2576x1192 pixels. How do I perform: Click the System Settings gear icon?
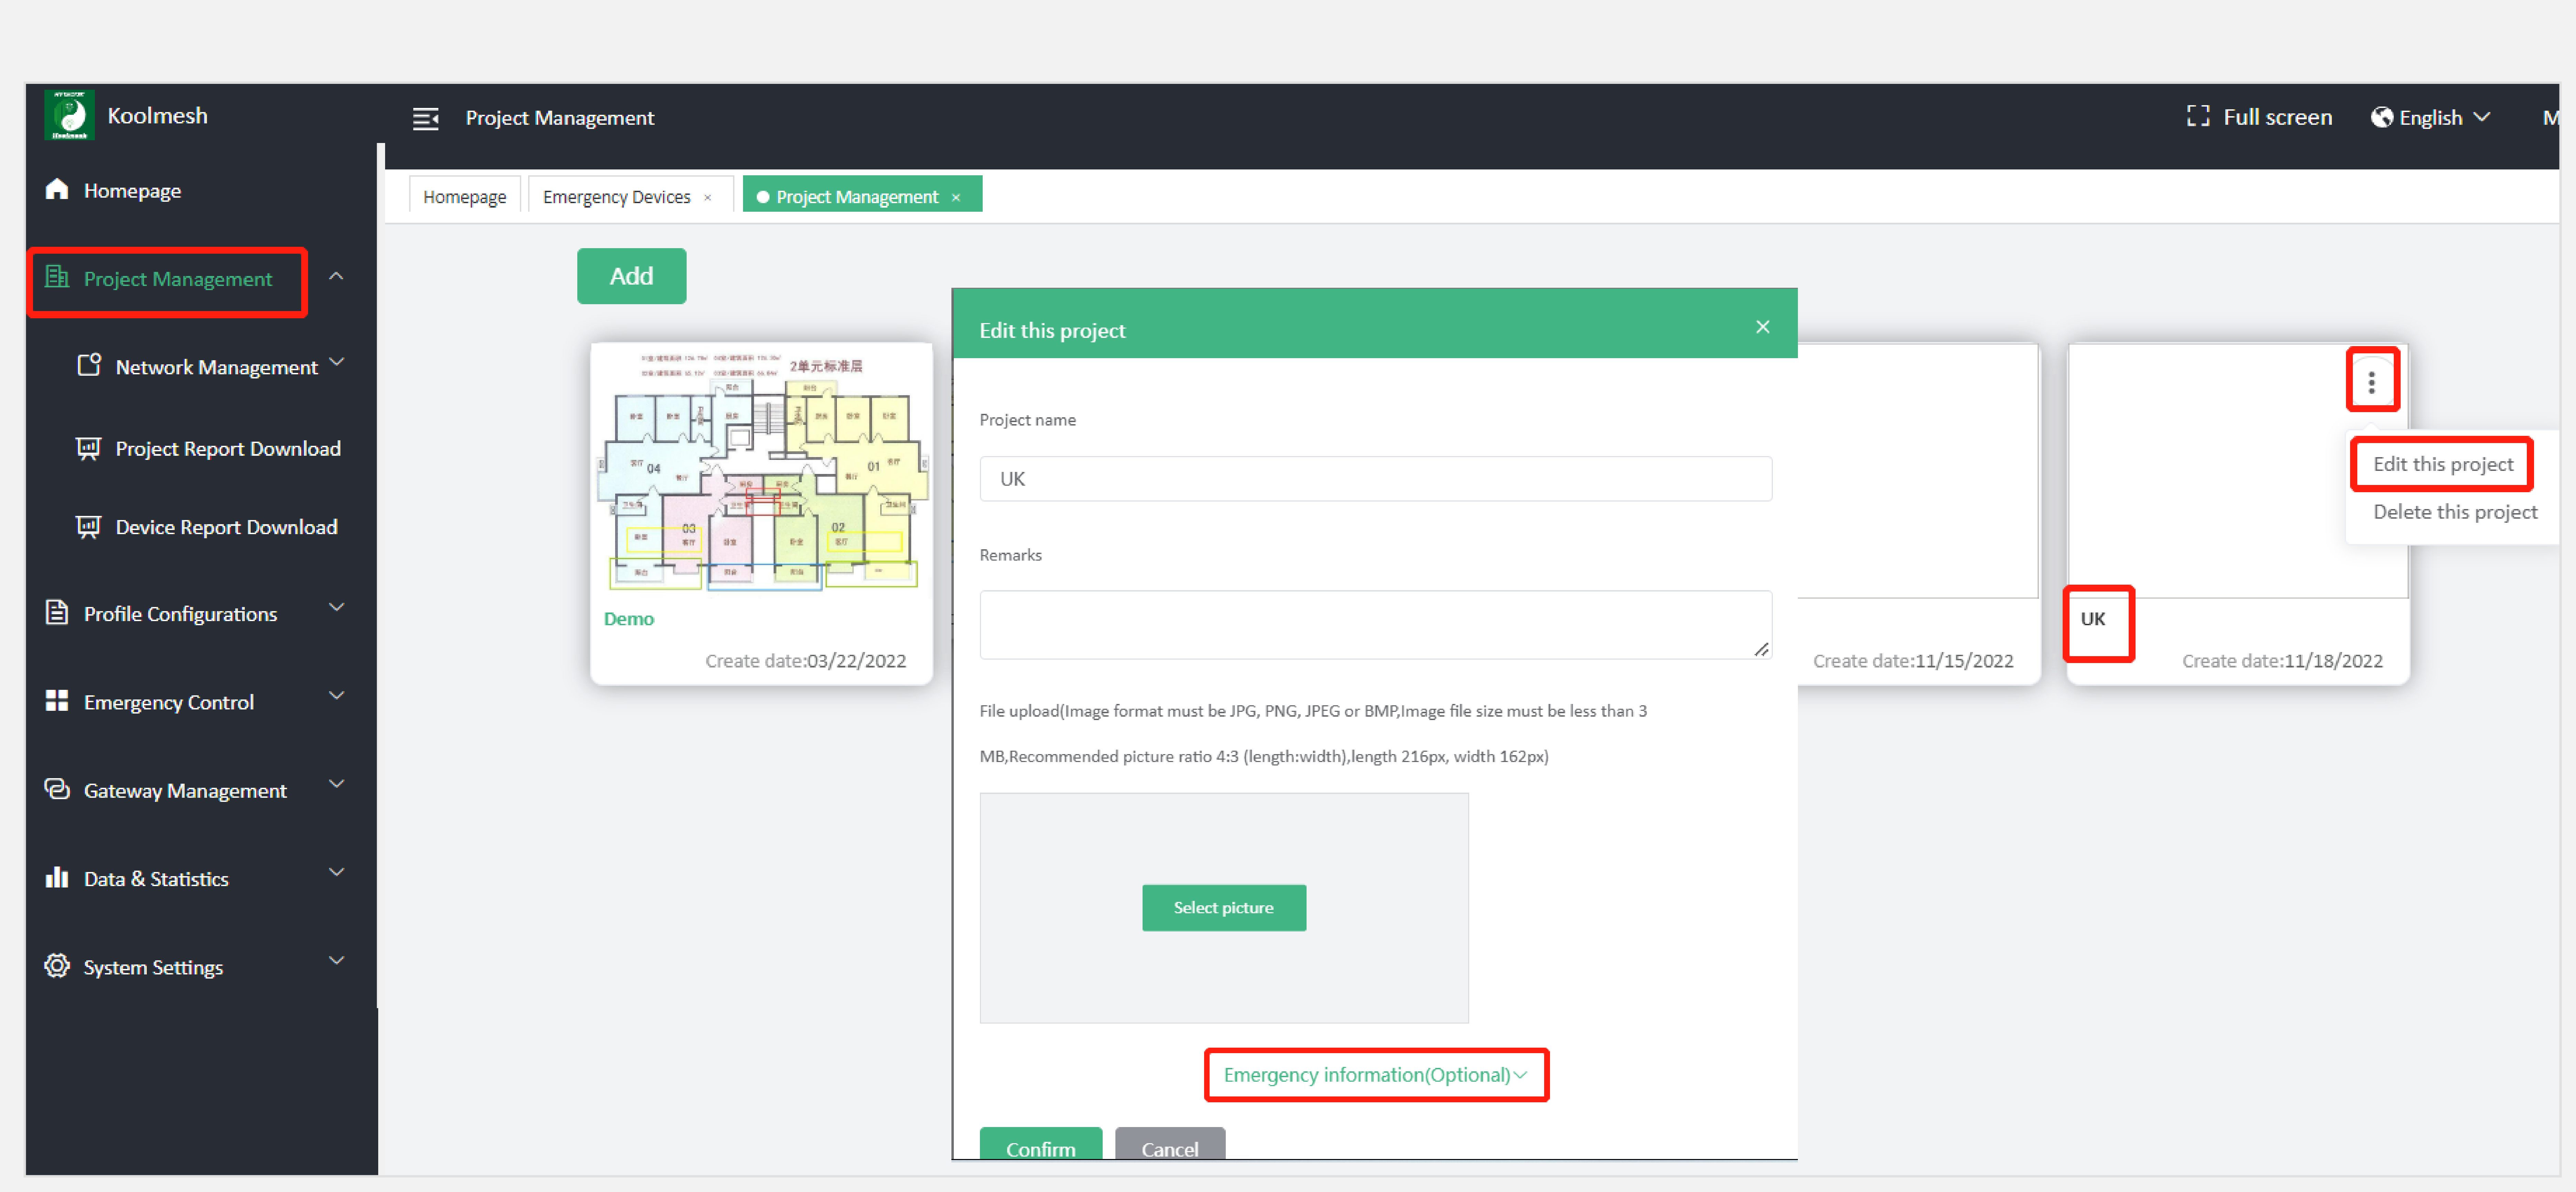[x=57, y=965]
